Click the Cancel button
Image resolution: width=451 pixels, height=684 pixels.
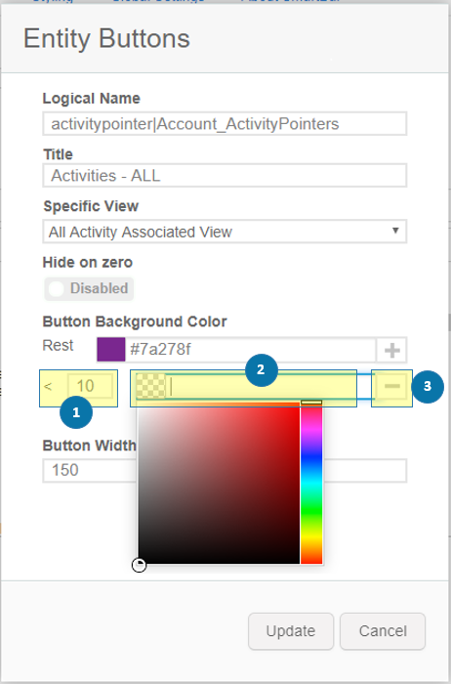pos(383,631)
